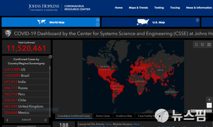Go to previous Admin level with left arrow
The width and height of the screenshot is (213, 127).
[7, 120]
